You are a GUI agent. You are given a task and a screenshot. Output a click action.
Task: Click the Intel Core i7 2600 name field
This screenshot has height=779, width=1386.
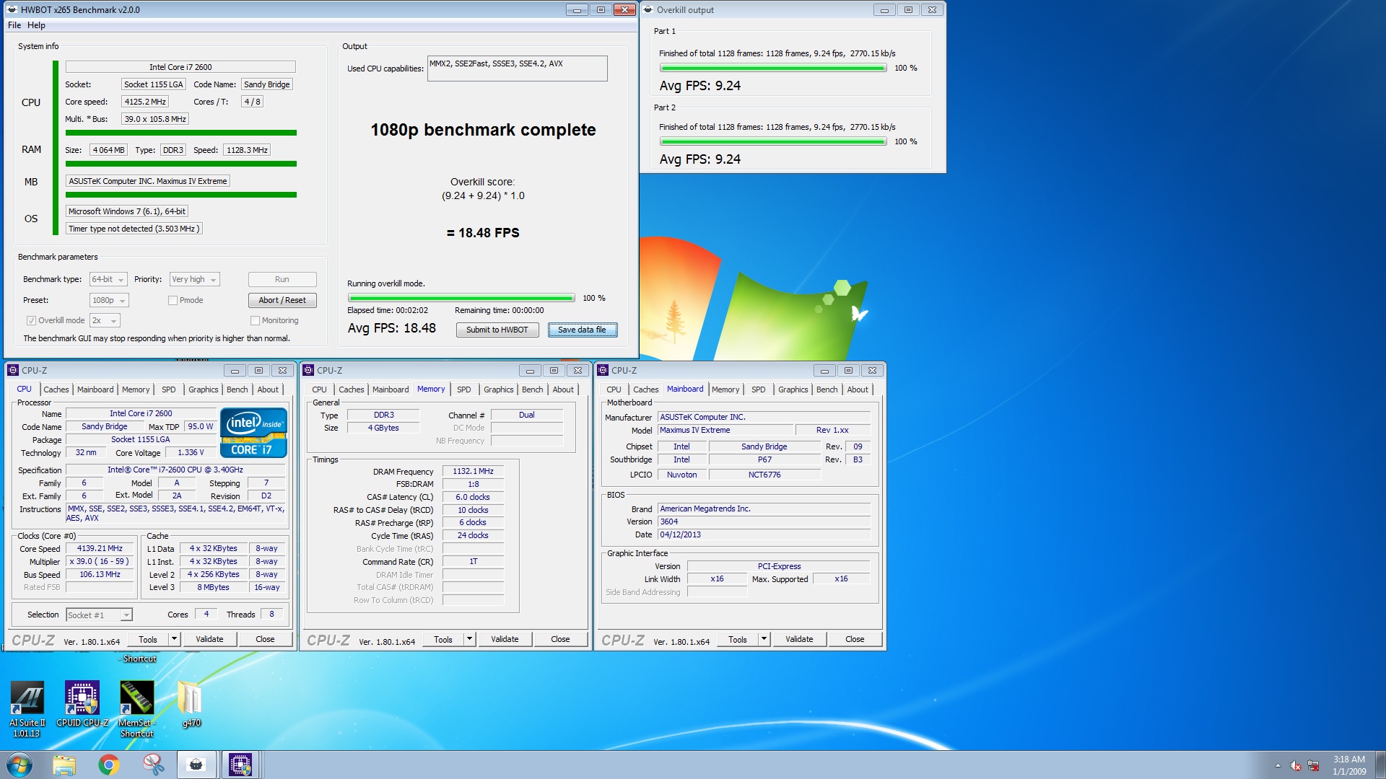[x=180, y=67]
